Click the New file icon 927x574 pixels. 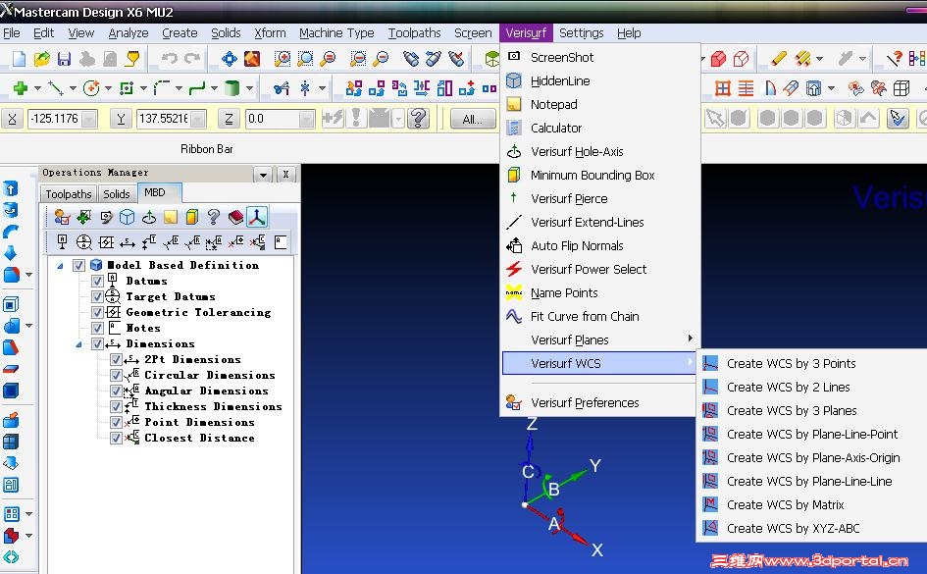19,59
